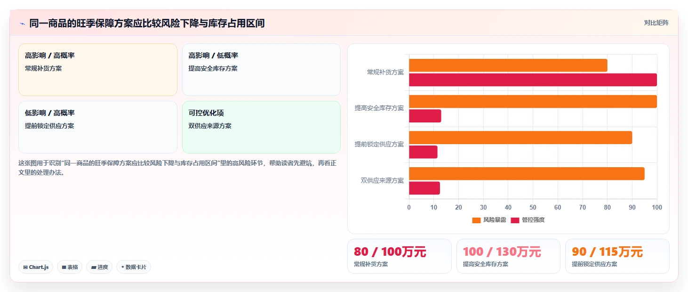Image resolution: width=688 pixels, height=292 pixels.
Task: Click the 双供应来源方案 text in the green card
Action: click(210, 126)
